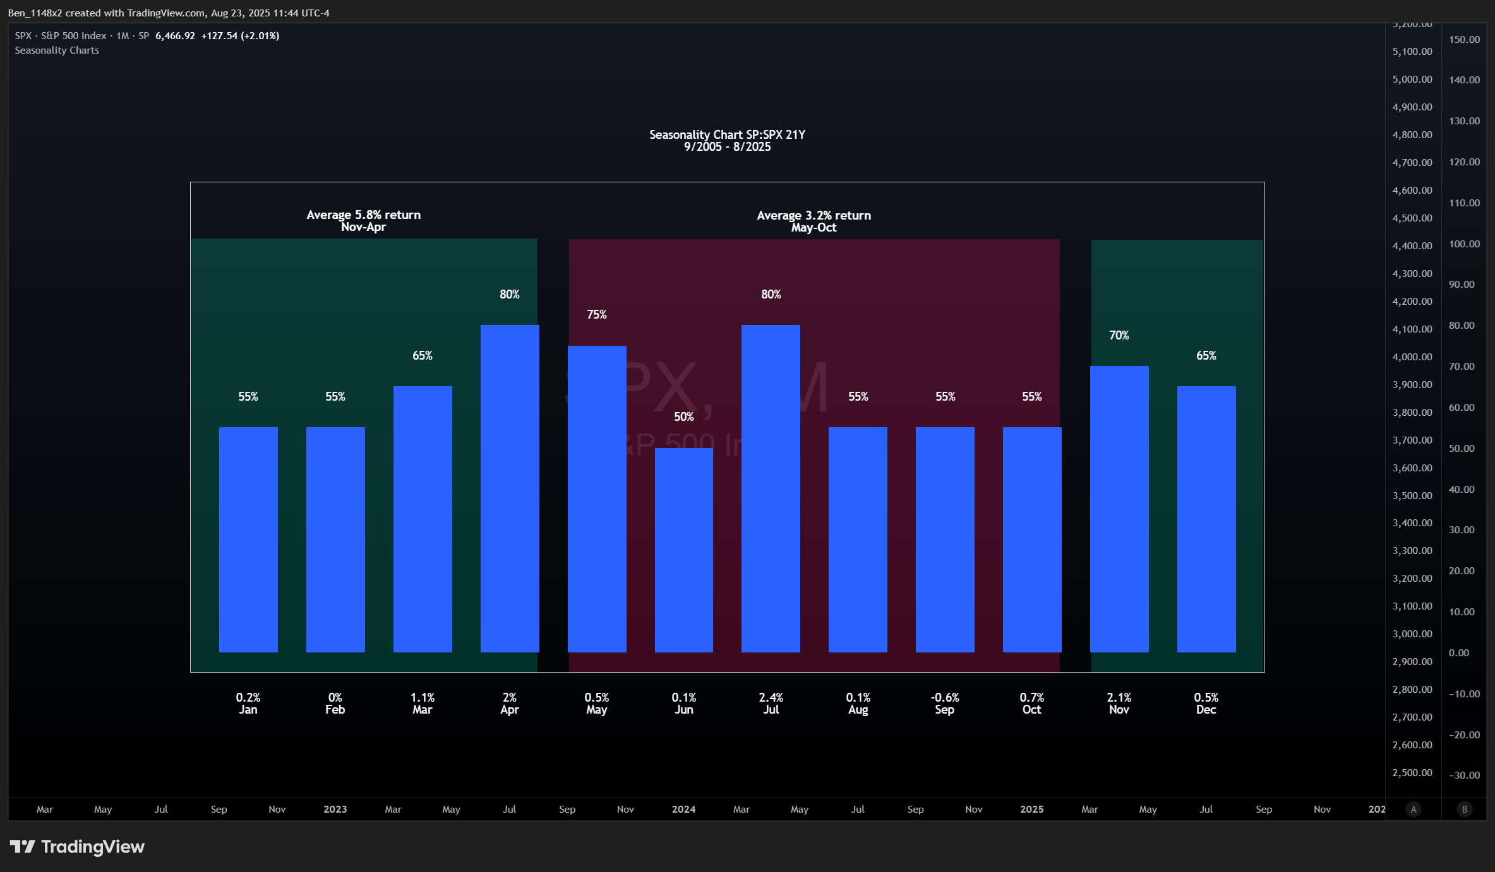Click the 100.00 indicator scale value

tap(1464, 244)
